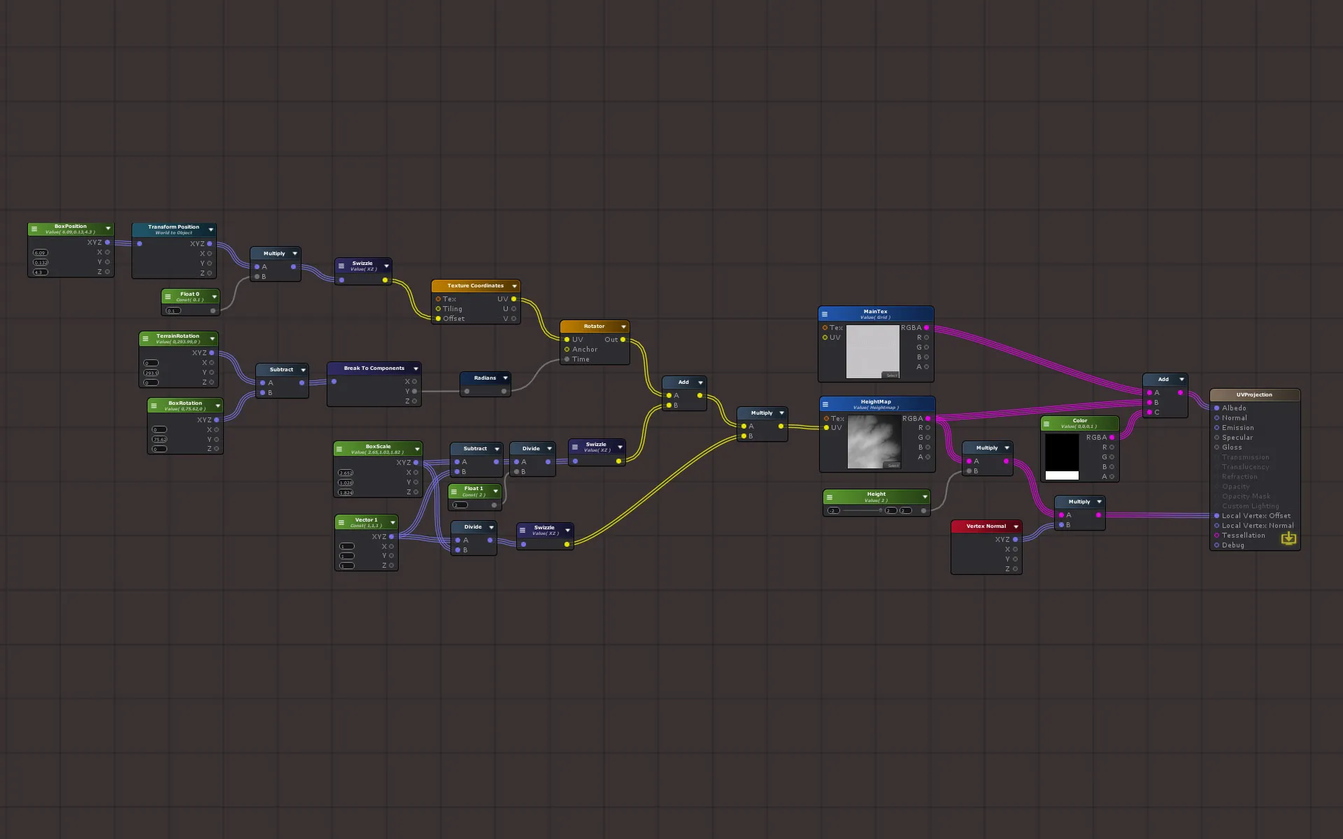Click the Height node value slider

tap(862, 510)
